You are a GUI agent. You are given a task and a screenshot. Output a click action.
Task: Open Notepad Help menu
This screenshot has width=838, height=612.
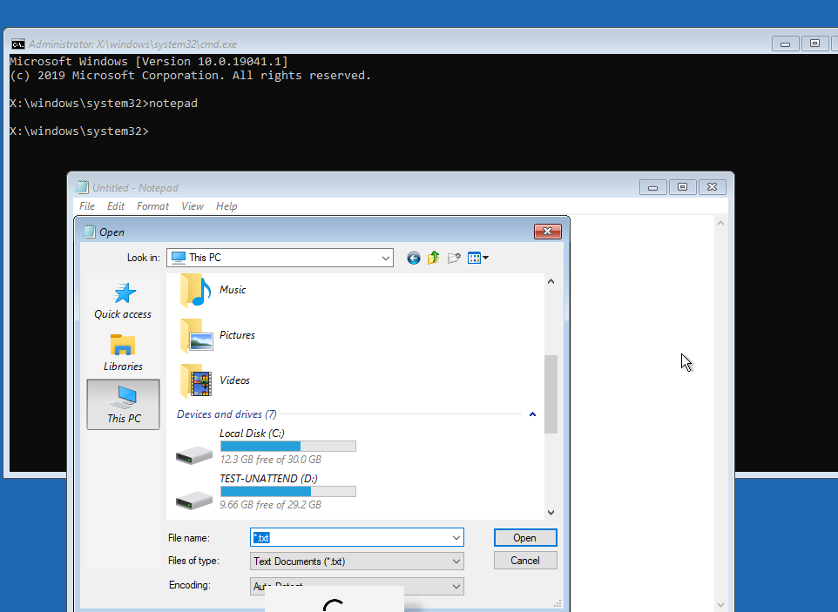[x=226, y=206]
